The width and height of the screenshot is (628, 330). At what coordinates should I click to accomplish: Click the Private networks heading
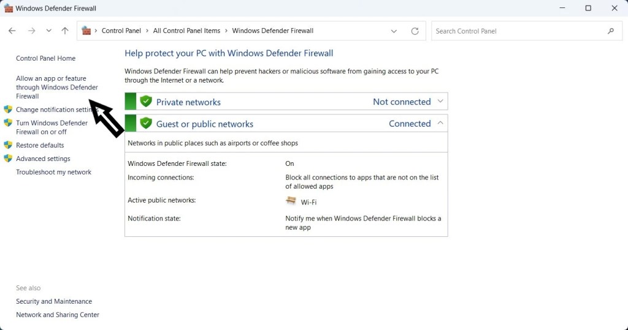pos(188,102)
